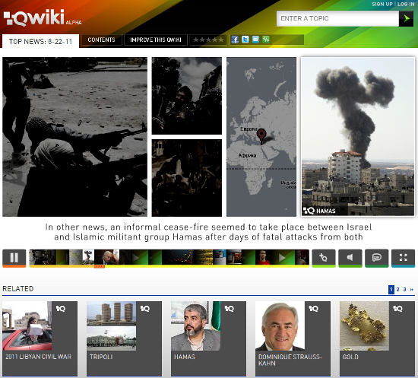The width and height of the screenshot is (418, 378).
Task: Open Dominique Strauss-Kahn related card
Action: (293, 338)
